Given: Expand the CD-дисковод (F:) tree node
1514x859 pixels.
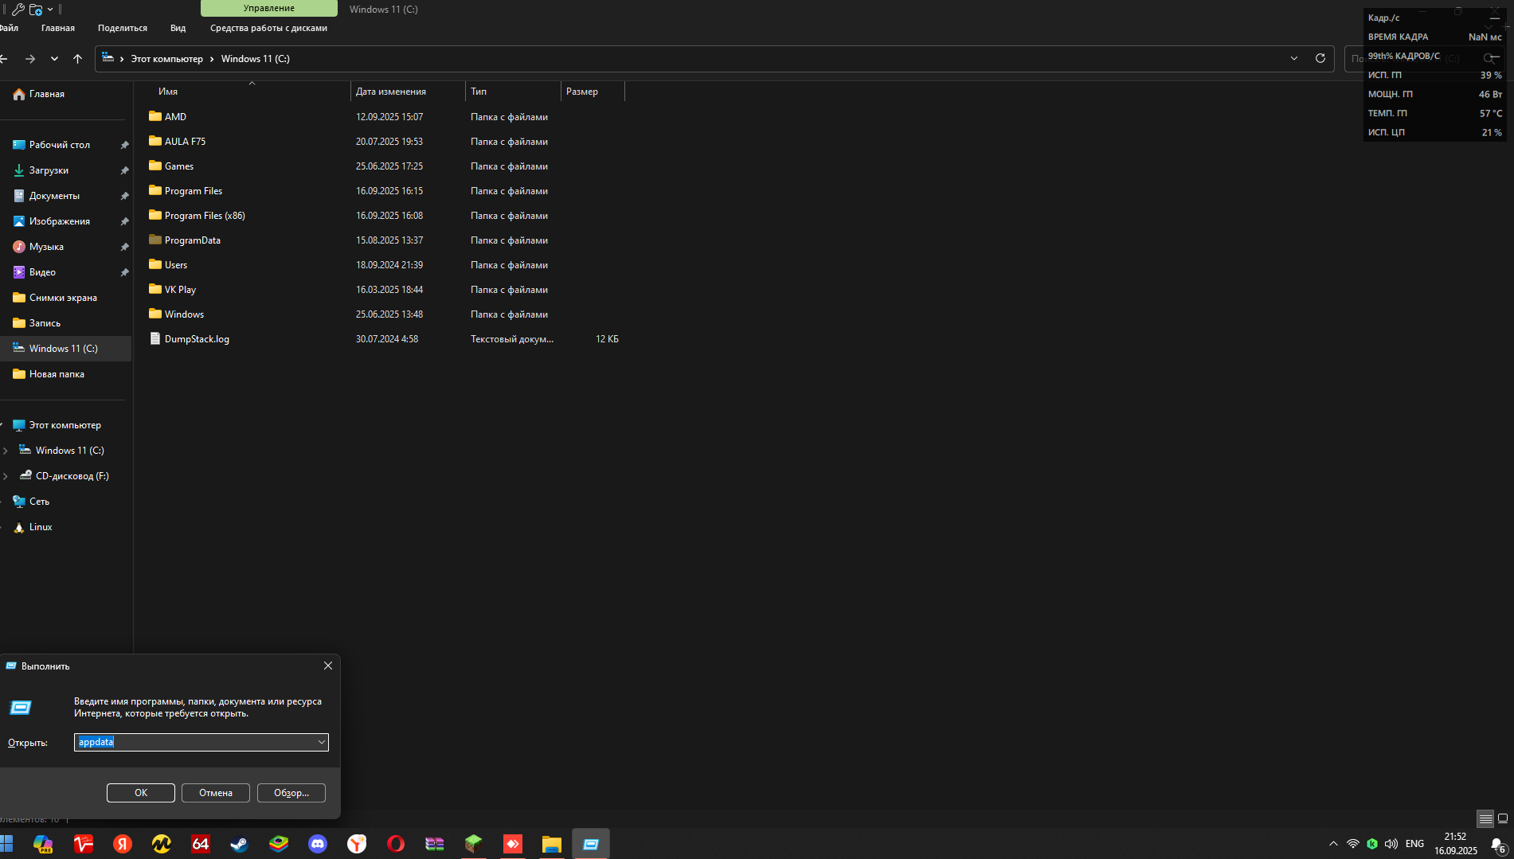Looking at the screenshot, I should 6,476.
